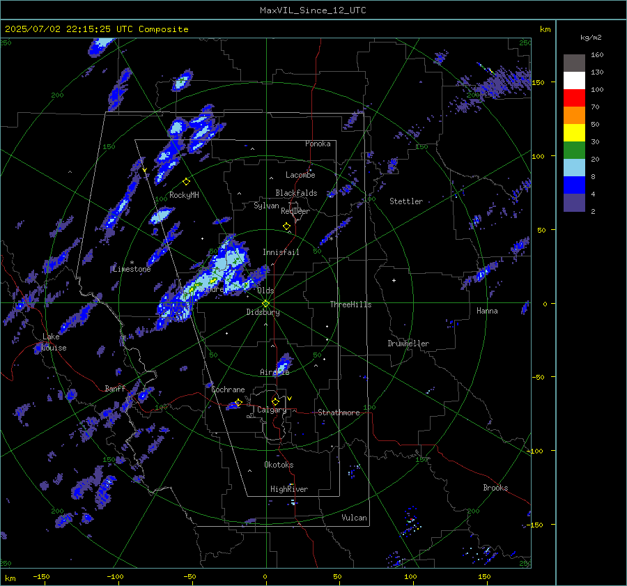Click the Hanna label
Viewport: 627px width, 586px height.
tap(487, 311)
